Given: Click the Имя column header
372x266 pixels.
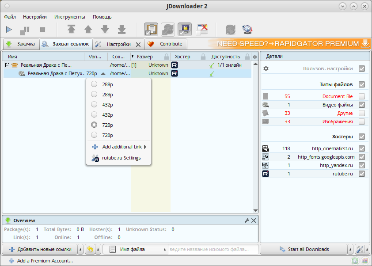Looking at the screenshot, I should coord(44,57).
